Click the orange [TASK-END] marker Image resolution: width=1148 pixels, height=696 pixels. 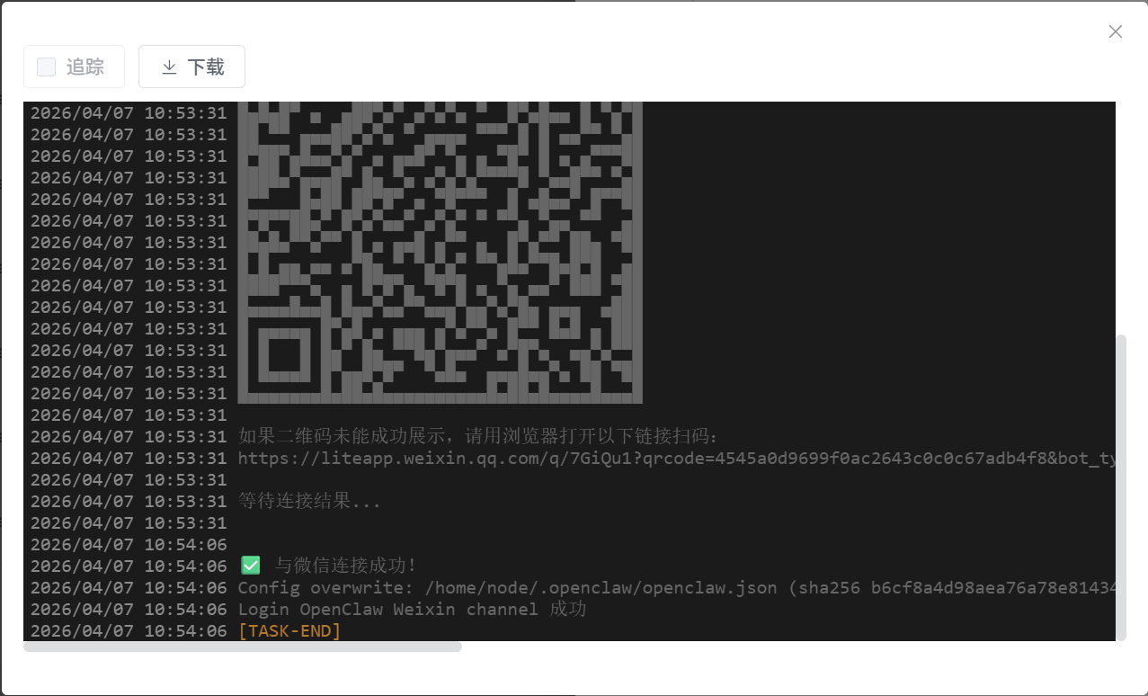click(x=289, y=631)
